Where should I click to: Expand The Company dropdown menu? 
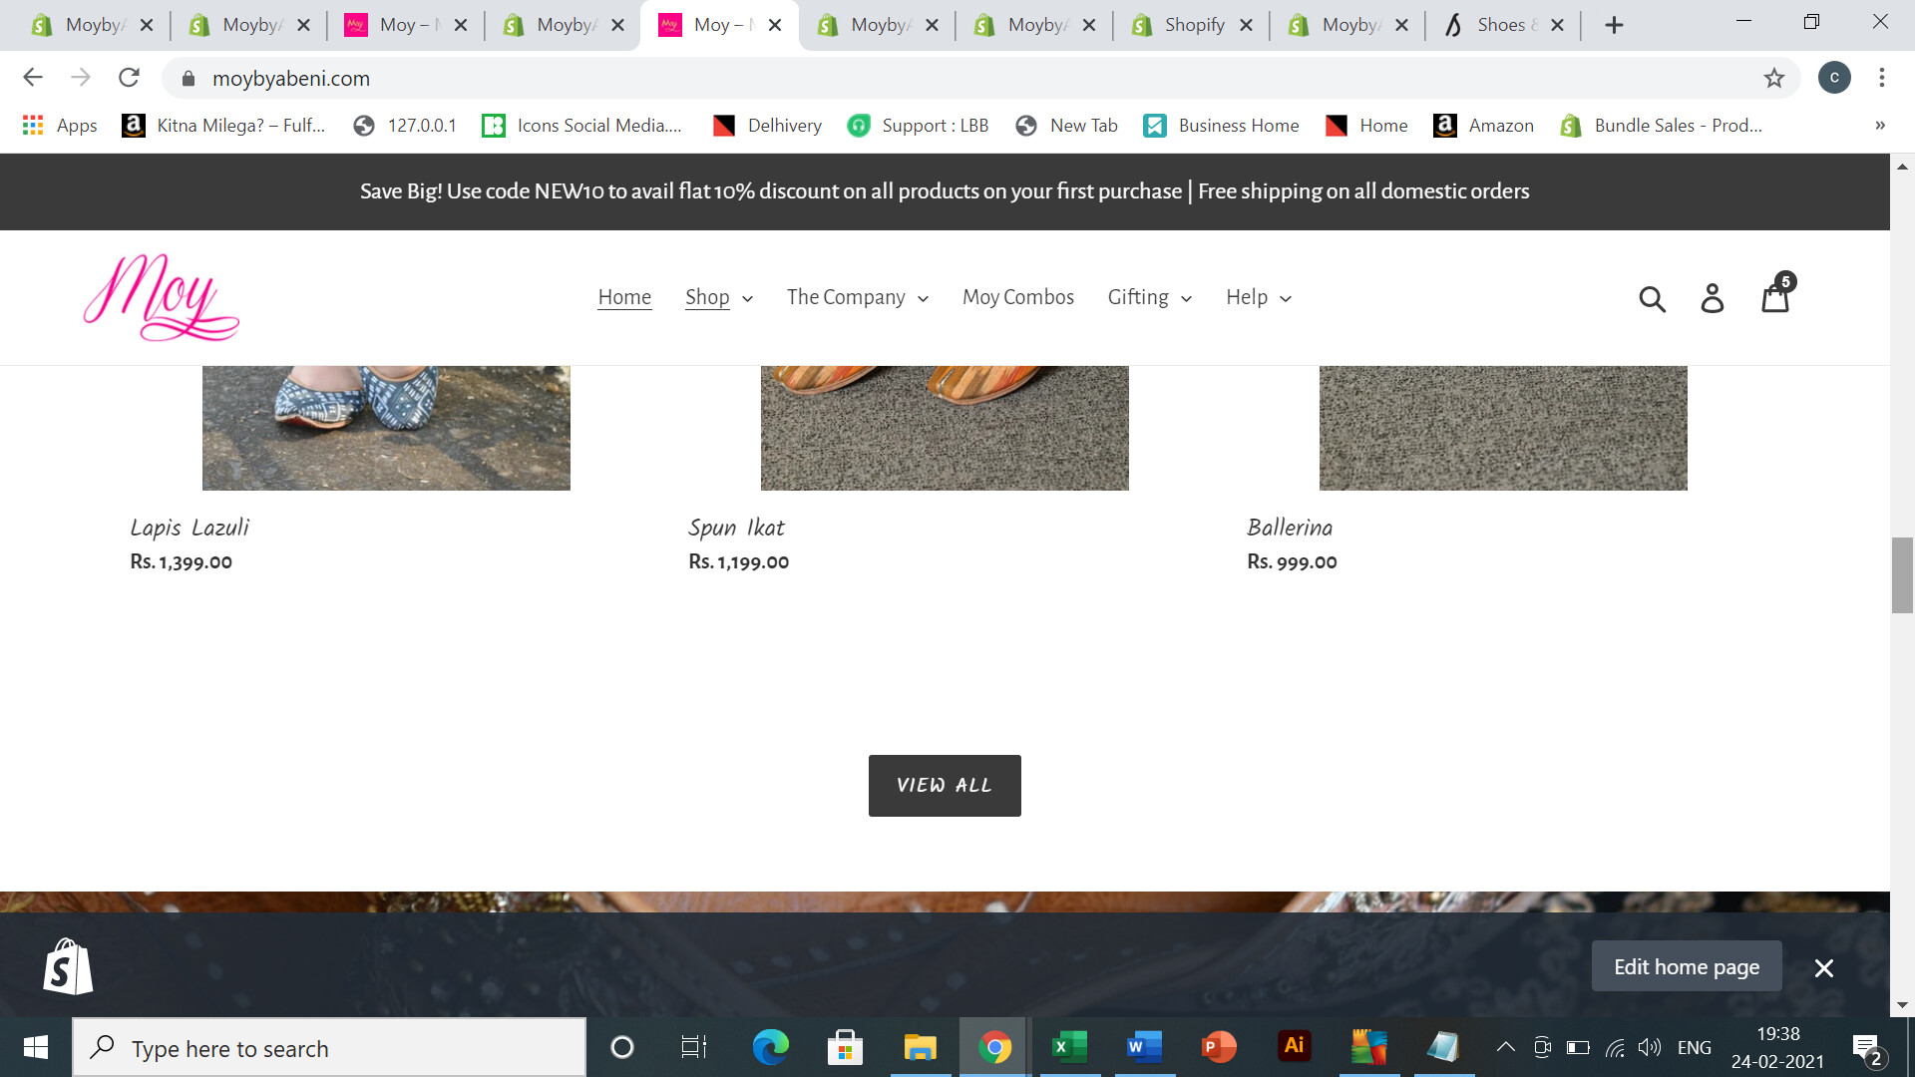tap(857, 297)
